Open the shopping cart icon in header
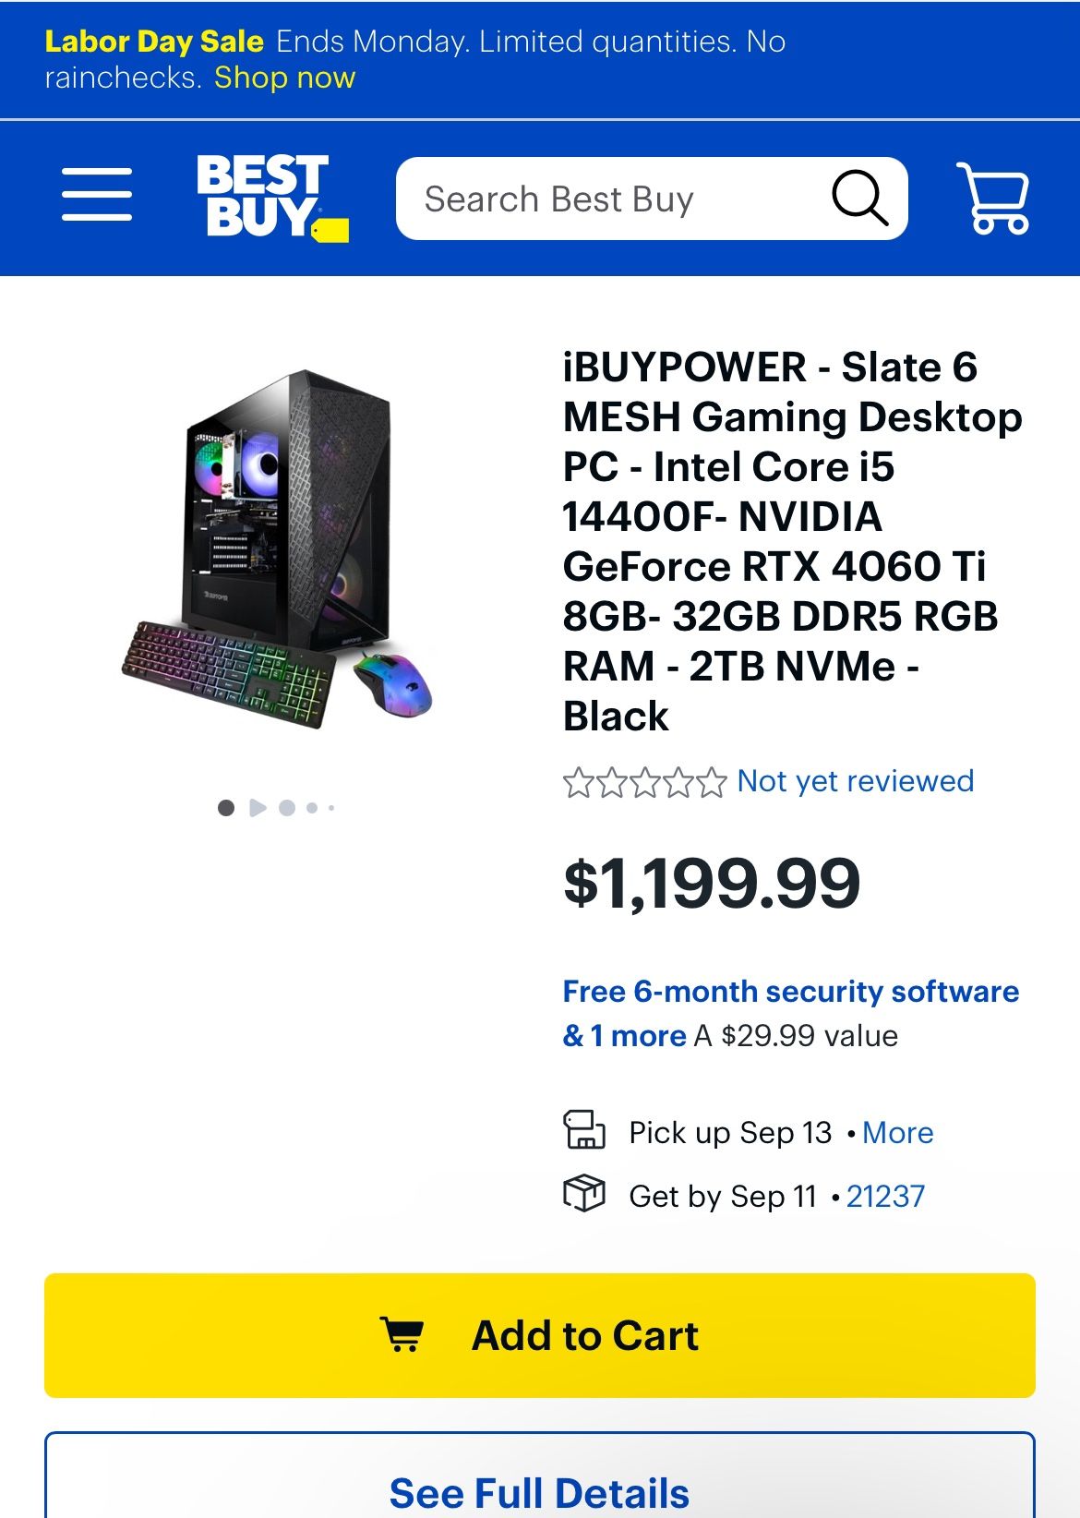This screenshot has height=1518, width=1080. tap(993, 198)
